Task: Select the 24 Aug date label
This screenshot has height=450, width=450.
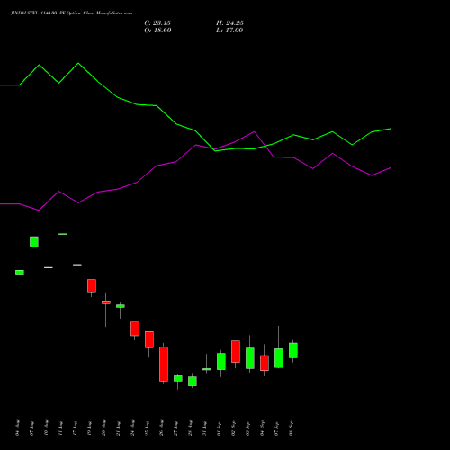Action: [132, 427]
